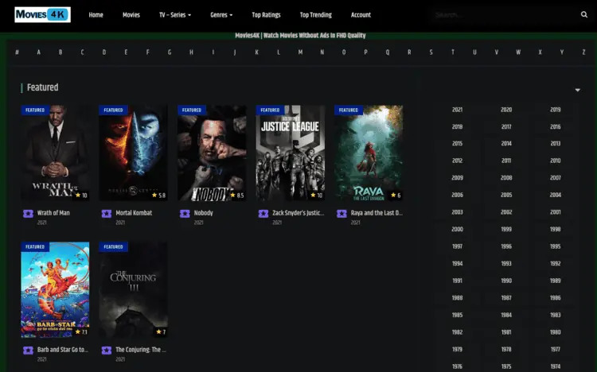Click the search magnifier icon
The image size is (597, 372).
(584, 14)
